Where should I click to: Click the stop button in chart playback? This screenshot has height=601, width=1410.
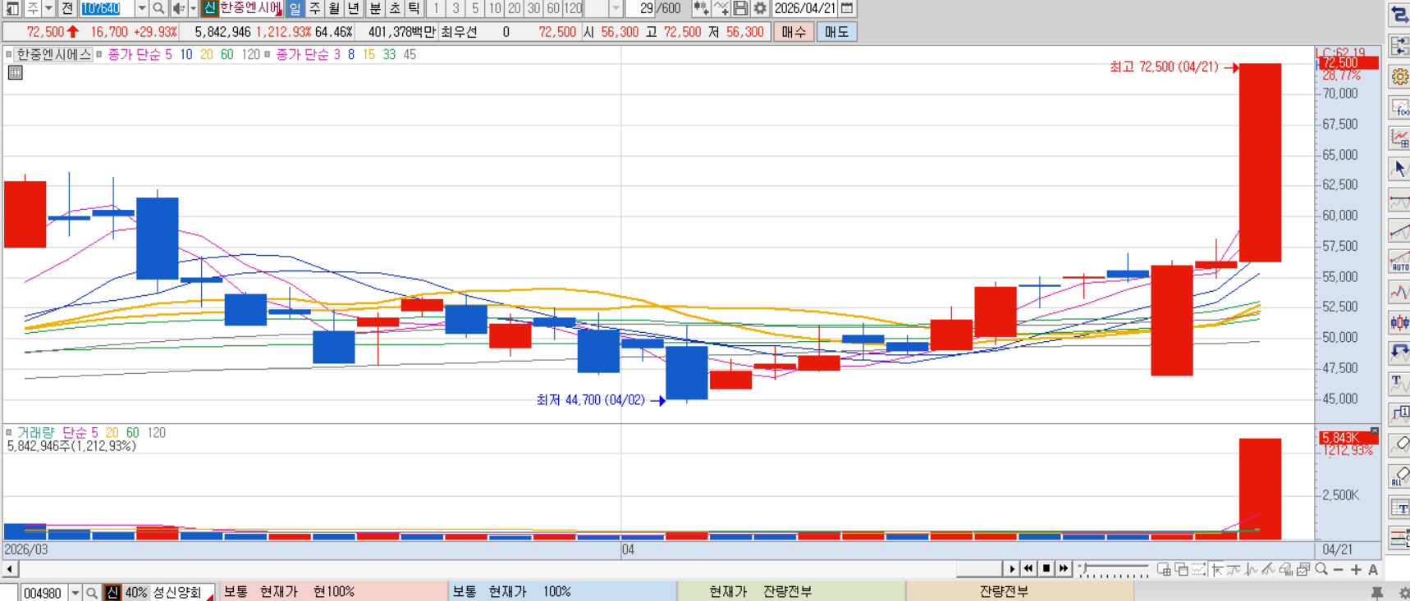coord(1046,569)
